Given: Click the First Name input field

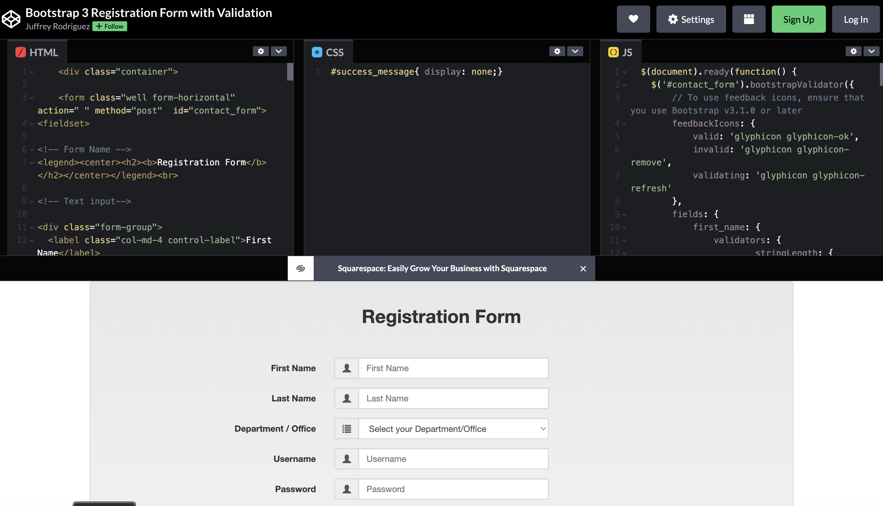Looking at the screenshot, I should pyautogui.click(x=453, y=368).
